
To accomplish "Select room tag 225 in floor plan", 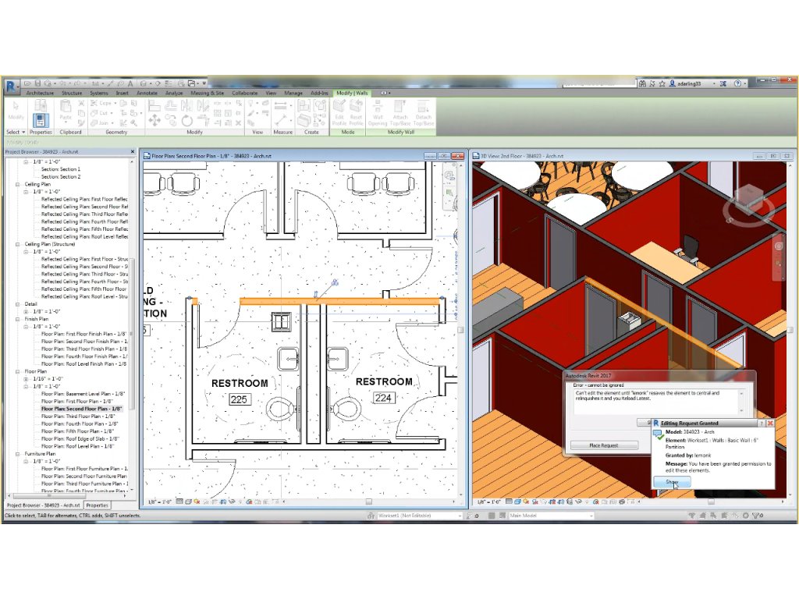I will tap(239, 400).
